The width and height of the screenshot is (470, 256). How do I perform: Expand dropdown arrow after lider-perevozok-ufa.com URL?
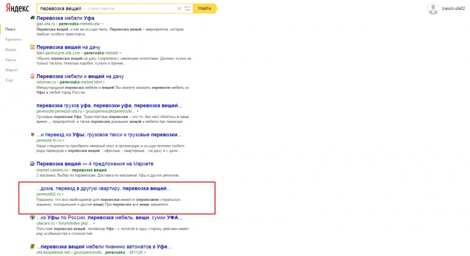pos(120,53)
